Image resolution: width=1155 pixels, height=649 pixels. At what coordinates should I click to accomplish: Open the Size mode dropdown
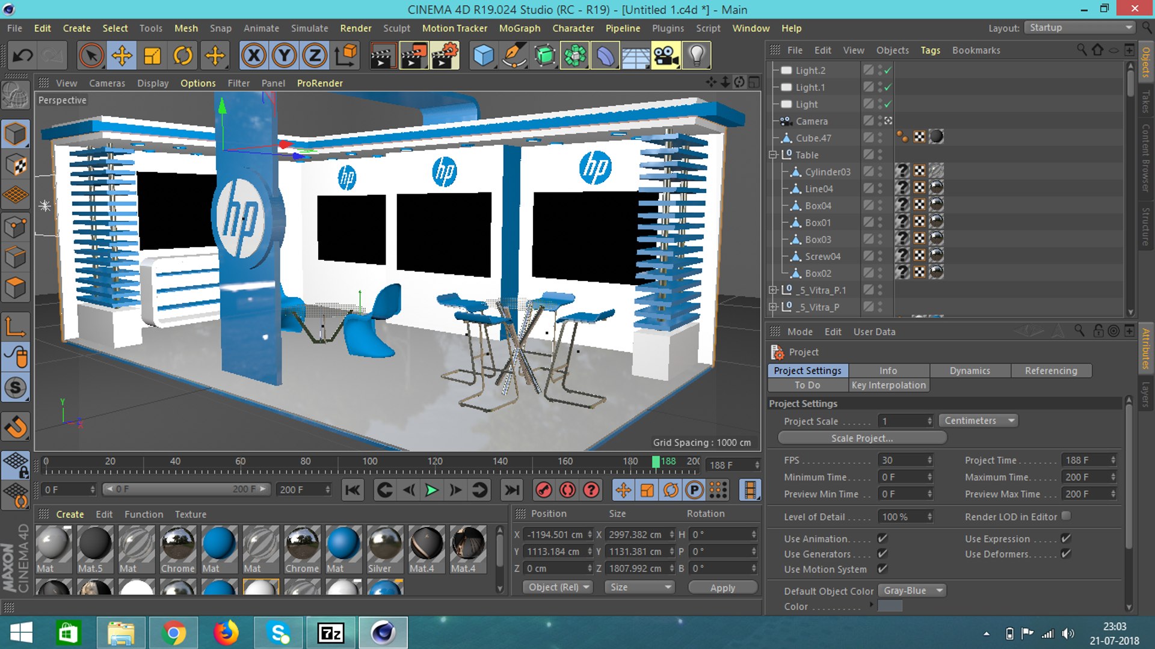click(639, 587)
